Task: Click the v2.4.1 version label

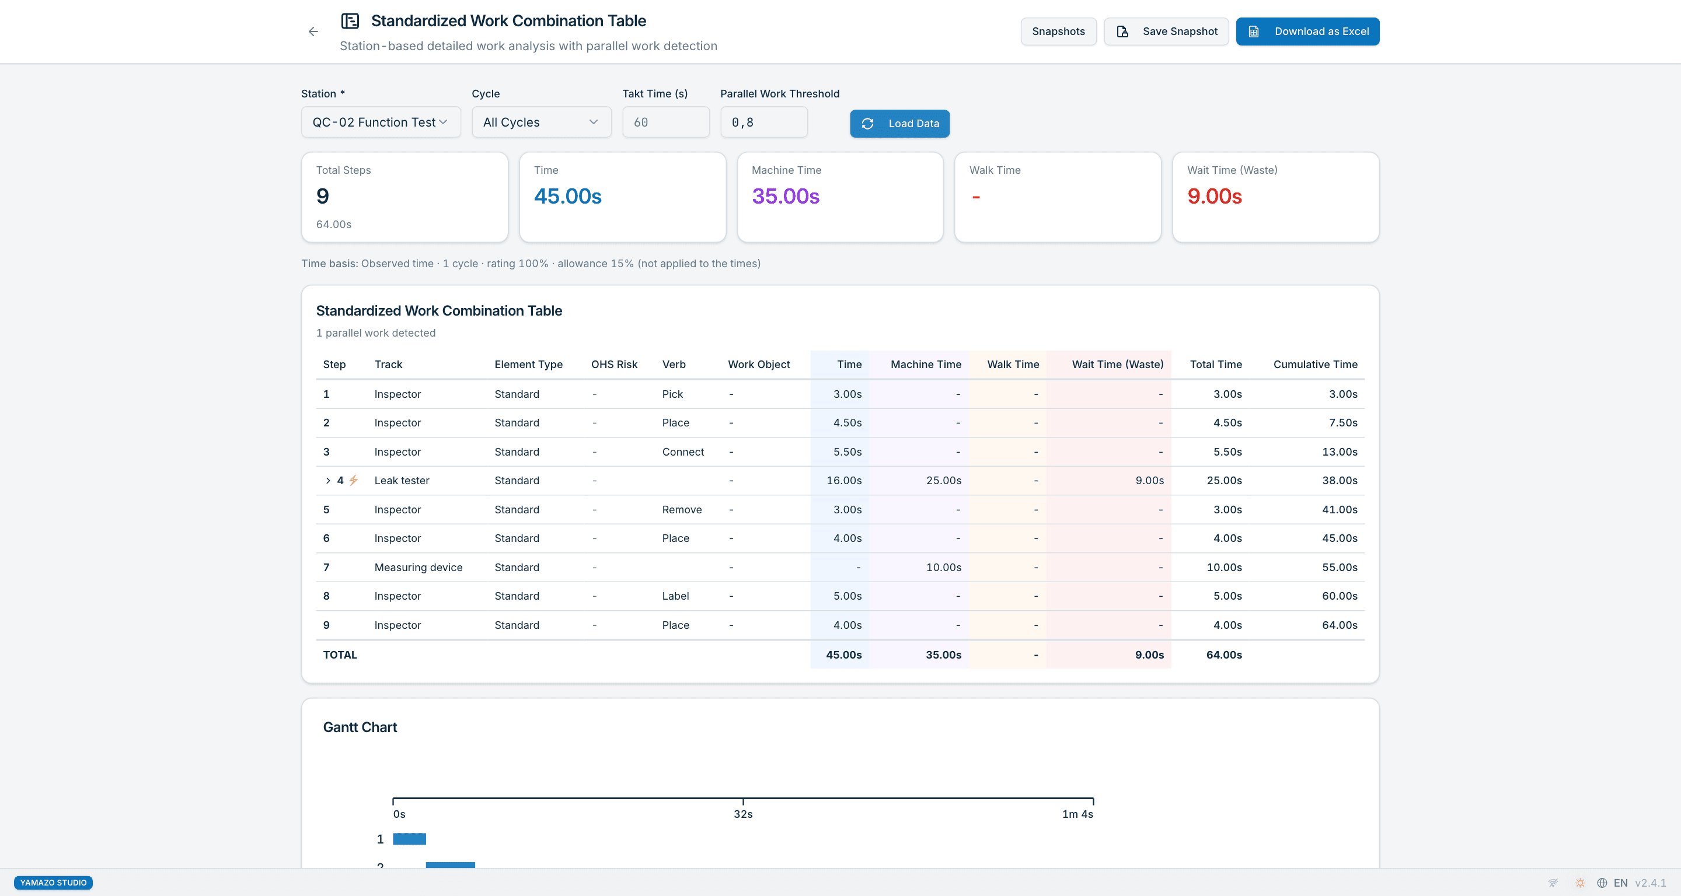Action: coord(1650,883)
